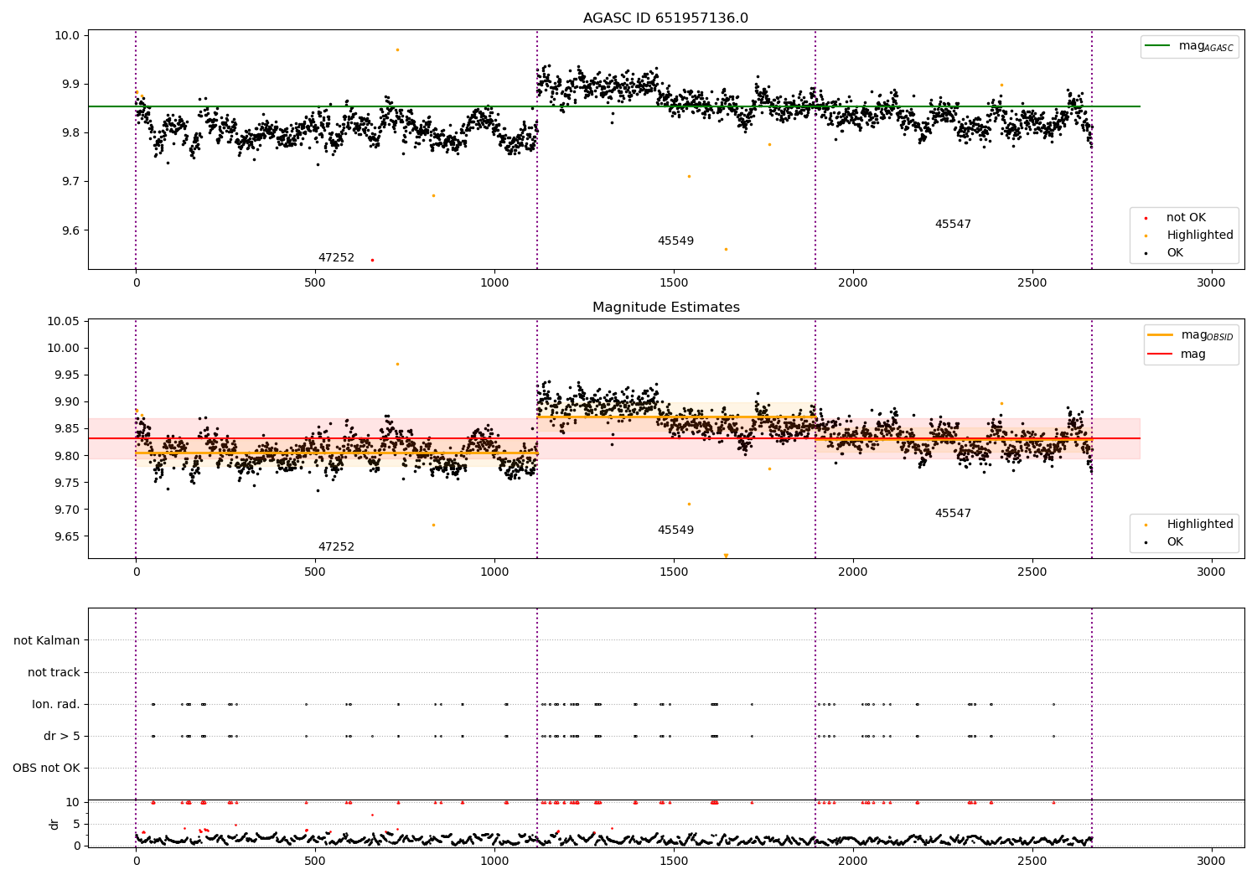Click the rotated "dr" axis label
Viewport: 1257px width, 880px height.
pyautogui.click(x=54, y=824)
